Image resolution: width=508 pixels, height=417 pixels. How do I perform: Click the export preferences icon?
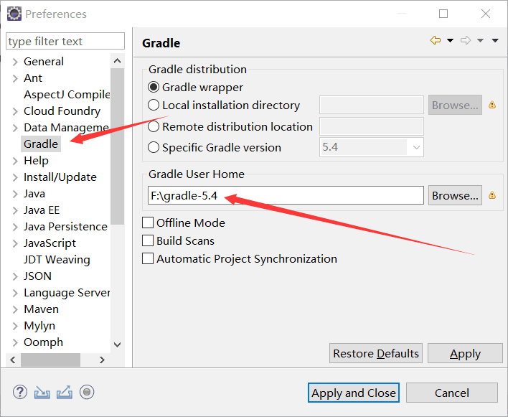click(x=65, y=392)
